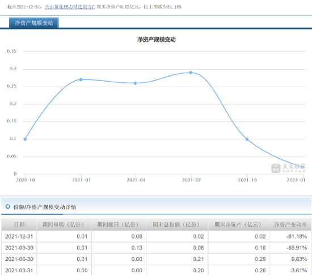The image size is (312, 275).
Task: Click the 2021-10 data point at 0.1
Action: 247,139
